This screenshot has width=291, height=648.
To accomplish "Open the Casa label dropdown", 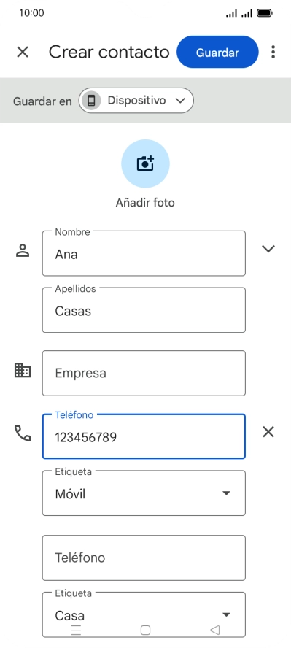I will click(x=144, y=614).
